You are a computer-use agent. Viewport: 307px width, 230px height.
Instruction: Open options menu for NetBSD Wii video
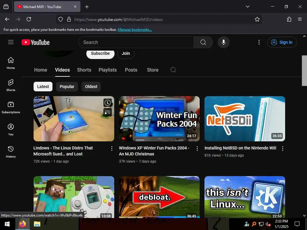pyautogui.click(x=282, y=149)
